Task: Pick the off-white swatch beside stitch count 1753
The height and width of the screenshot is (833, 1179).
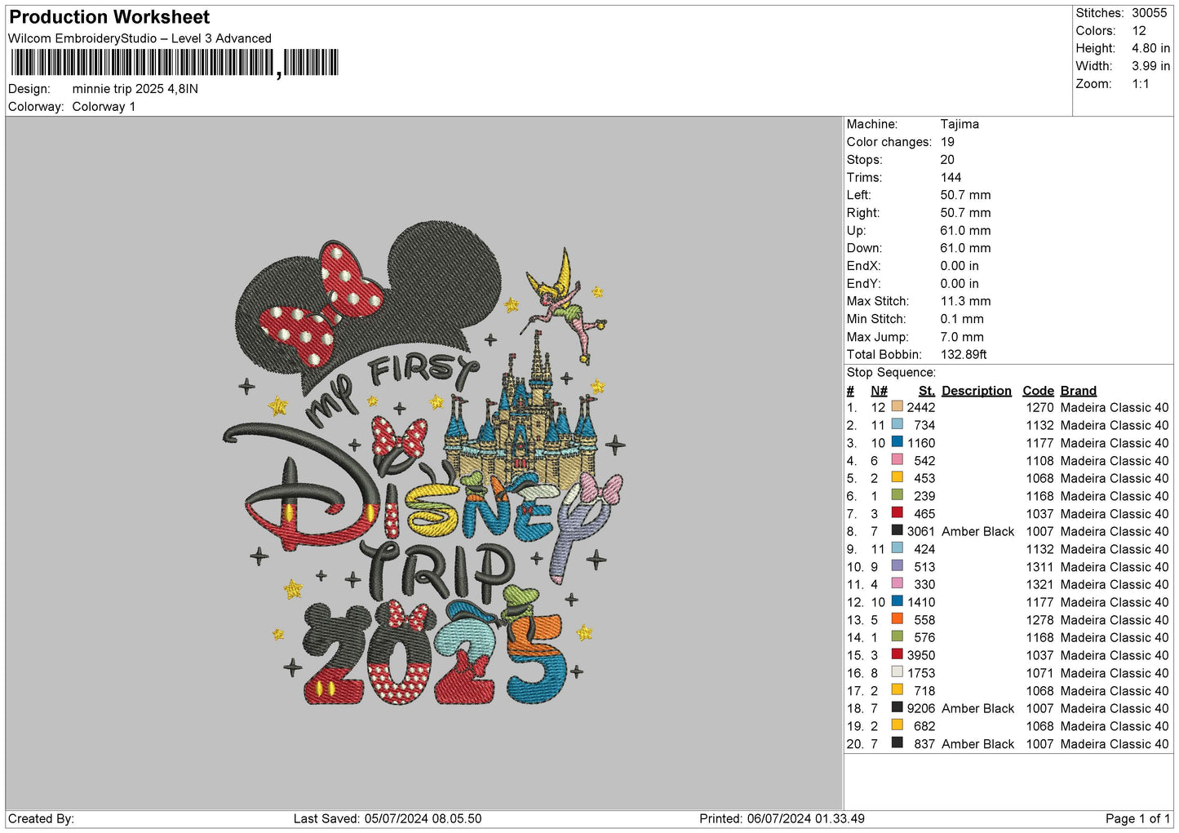Action: pyautogui.click(x=898, y=671)
